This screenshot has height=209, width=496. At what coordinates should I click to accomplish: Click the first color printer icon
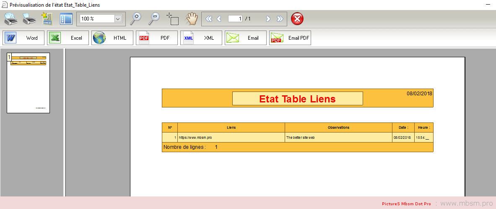coord(11,19)
